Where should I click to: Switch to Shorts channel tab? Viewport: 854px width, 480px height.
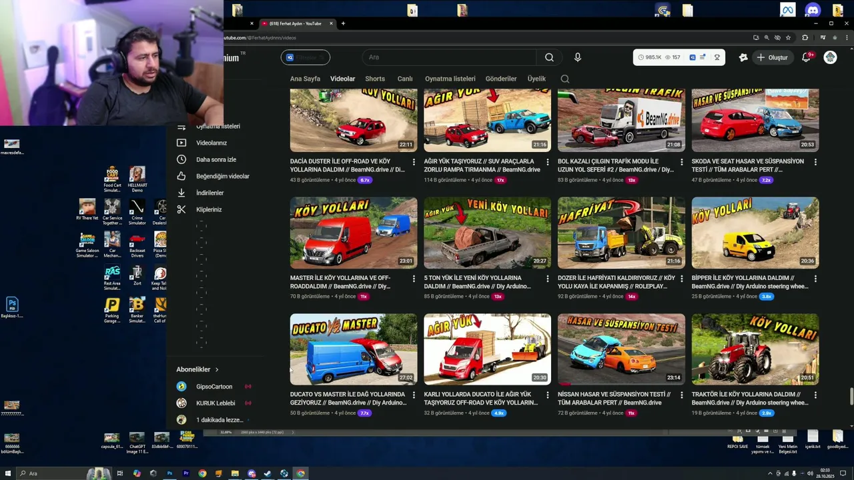375,79
